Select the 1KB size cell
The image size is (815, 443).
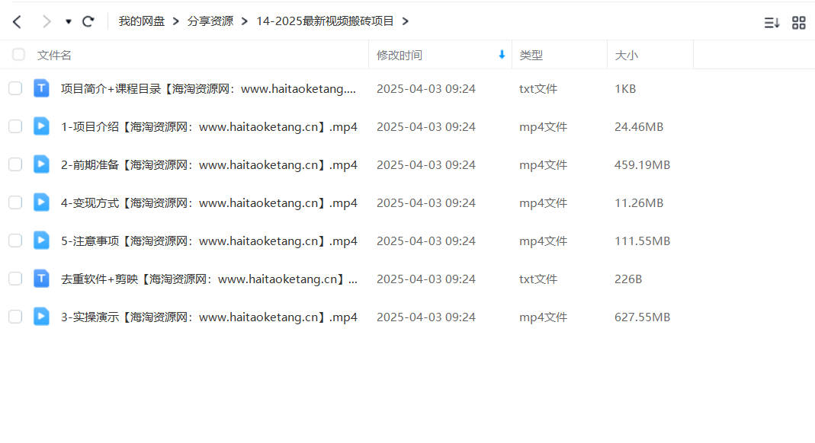coord(625,89)
